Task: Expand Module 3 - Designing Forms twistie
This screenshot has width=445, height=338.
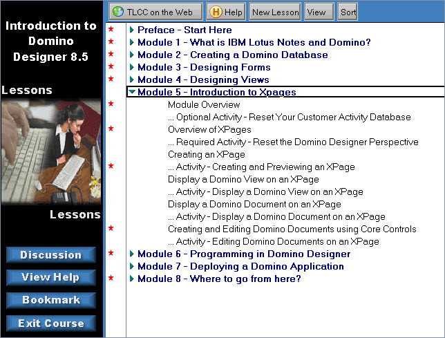Action: point(132,67)
